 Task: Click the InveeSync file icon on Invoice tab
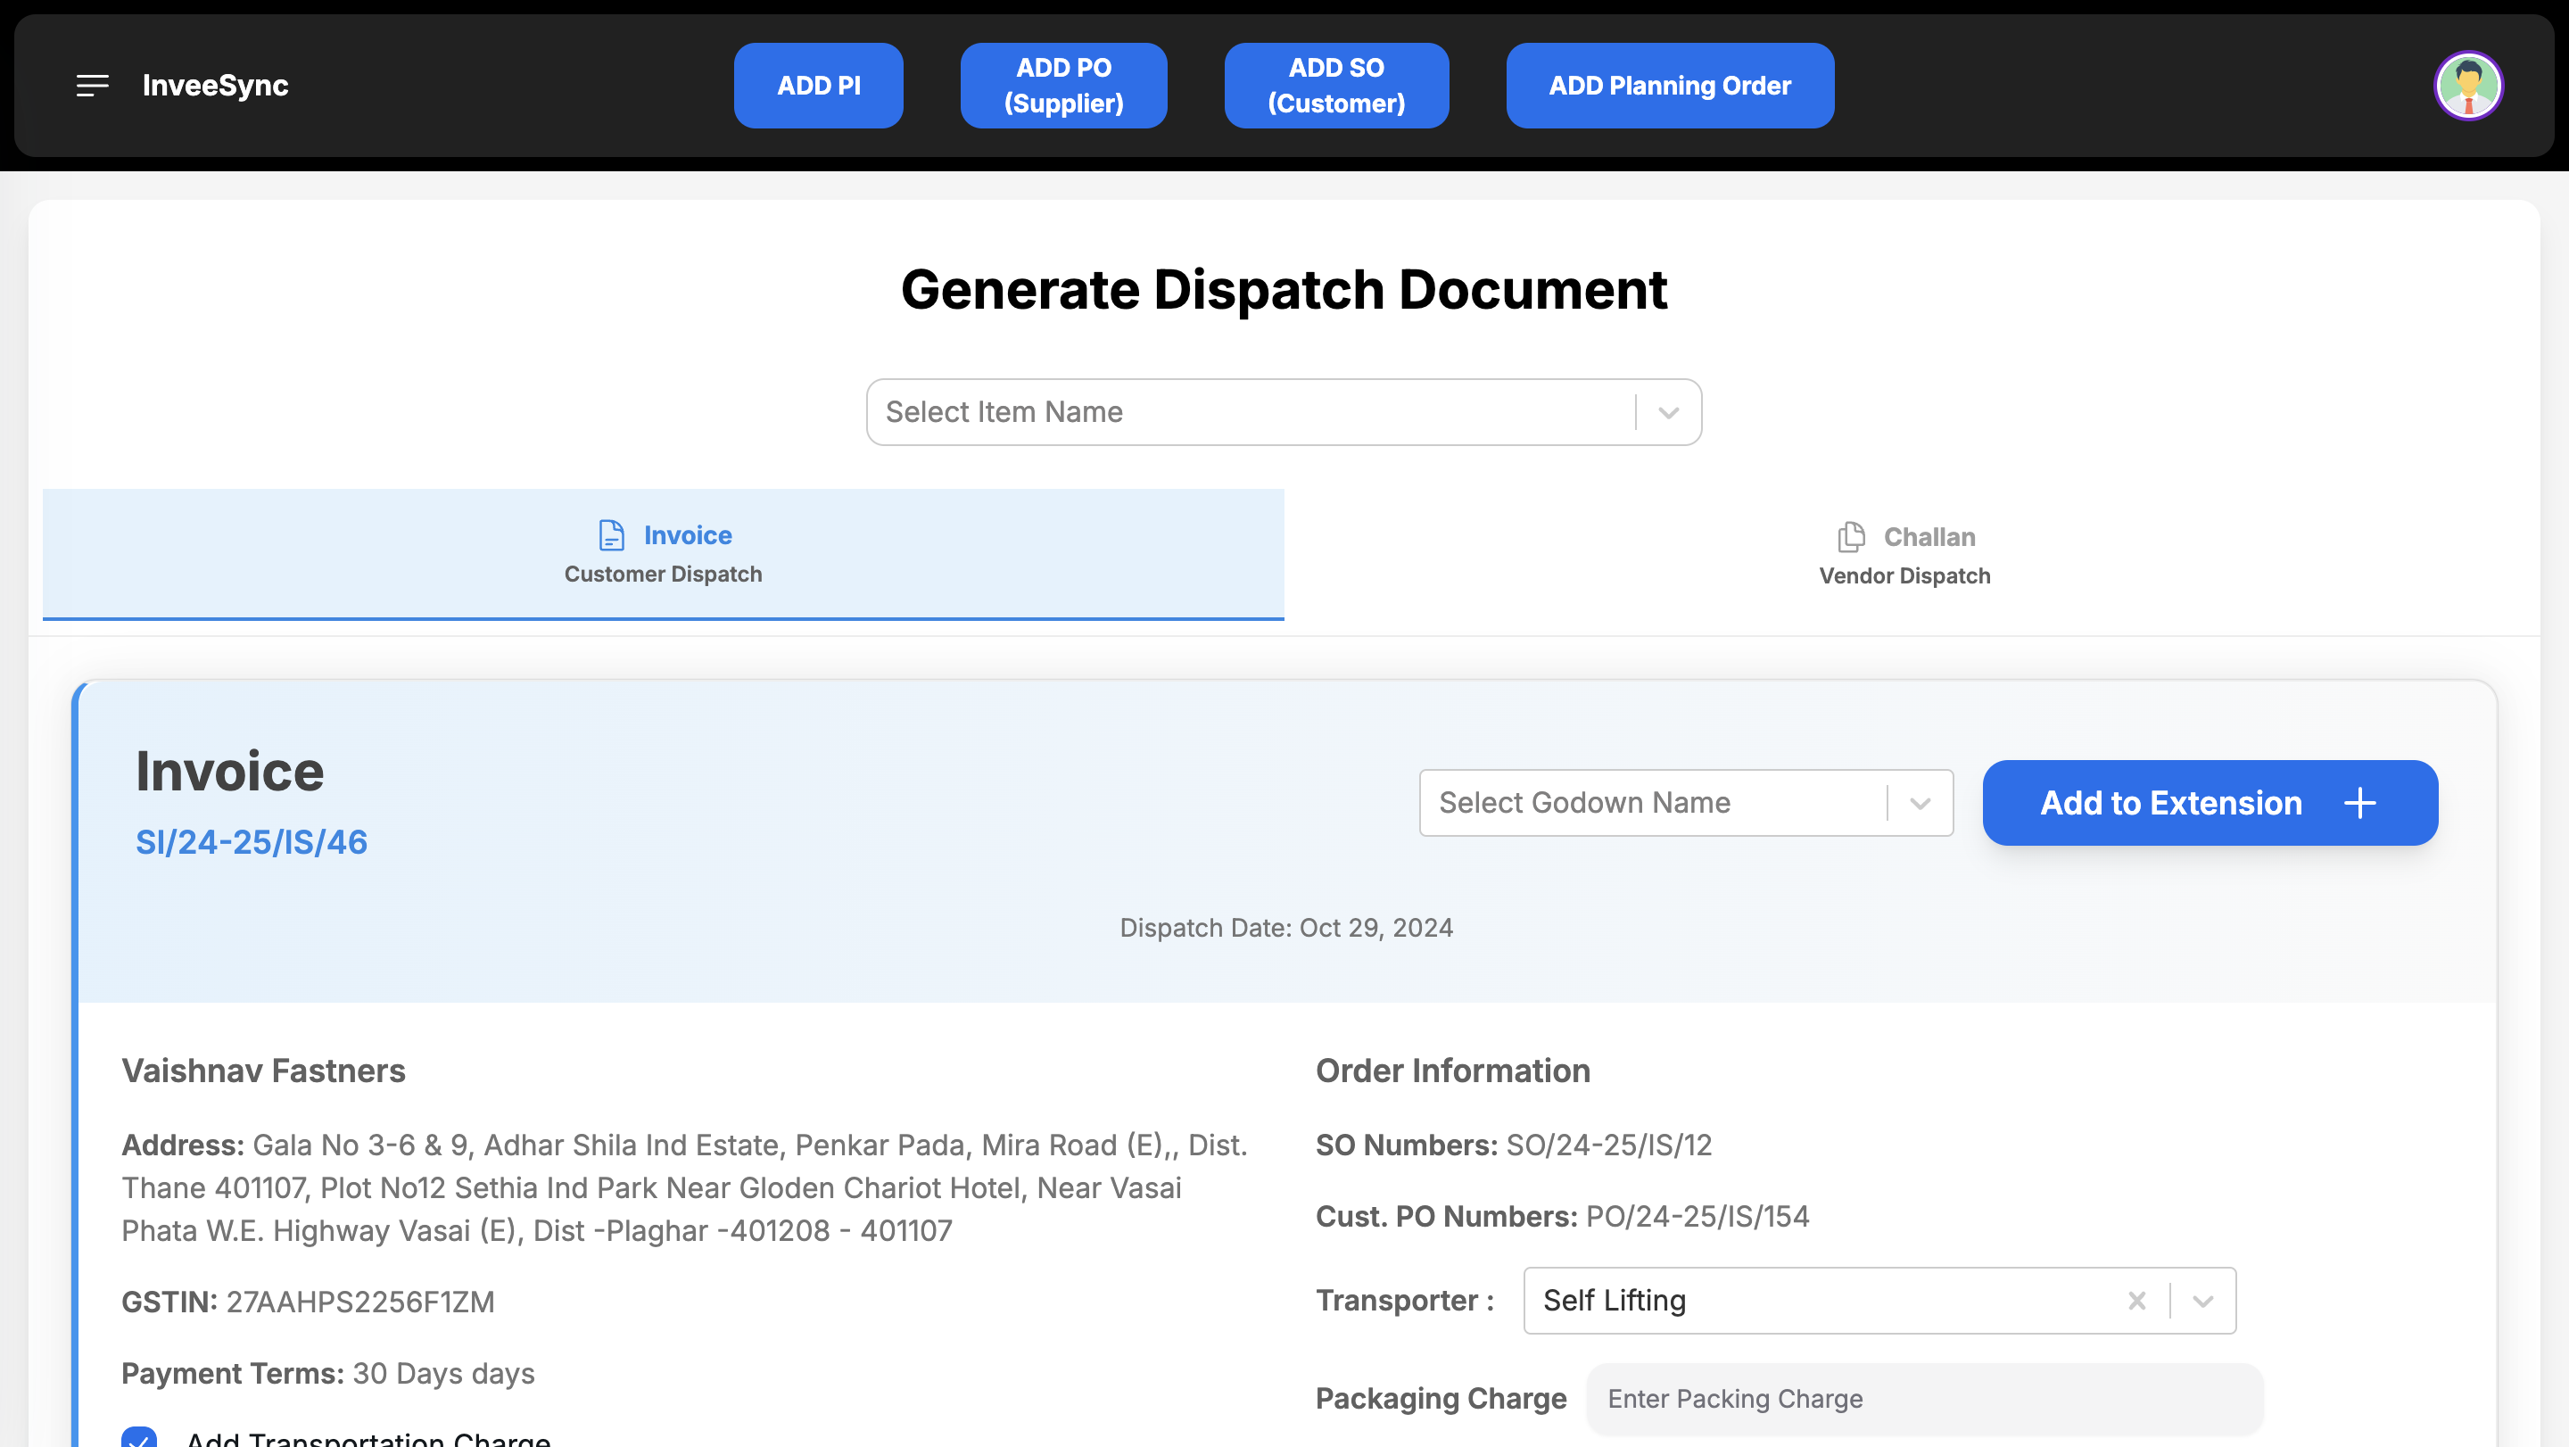pos(610,534)
